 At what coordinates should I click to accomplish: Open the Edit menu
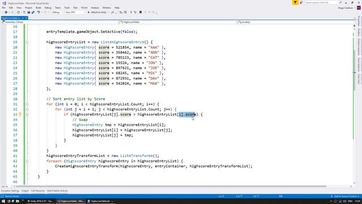coord(11,7)
